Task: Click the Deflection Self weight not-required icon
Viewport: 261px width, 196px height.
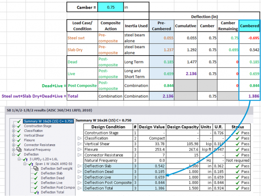Action: click(x=36, y=169)
